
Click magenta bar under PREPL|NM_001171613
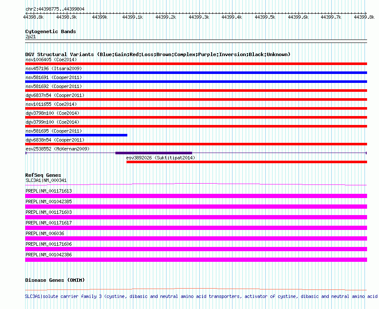(x=196, y=196)
